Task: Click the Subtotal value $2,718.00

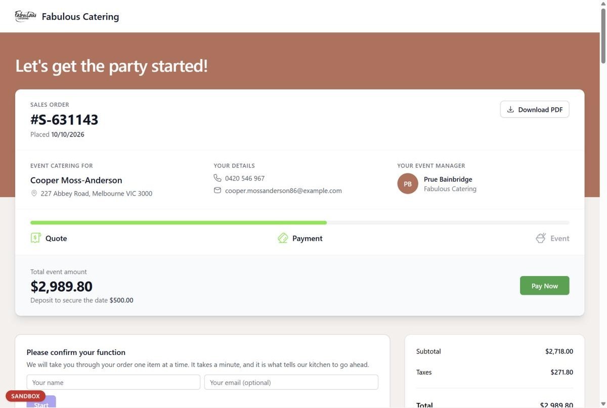Action: coord(559,351)
